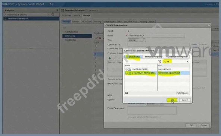Click the clear filter icon beside search
This screenshot has height=136, width=221.
160,61
